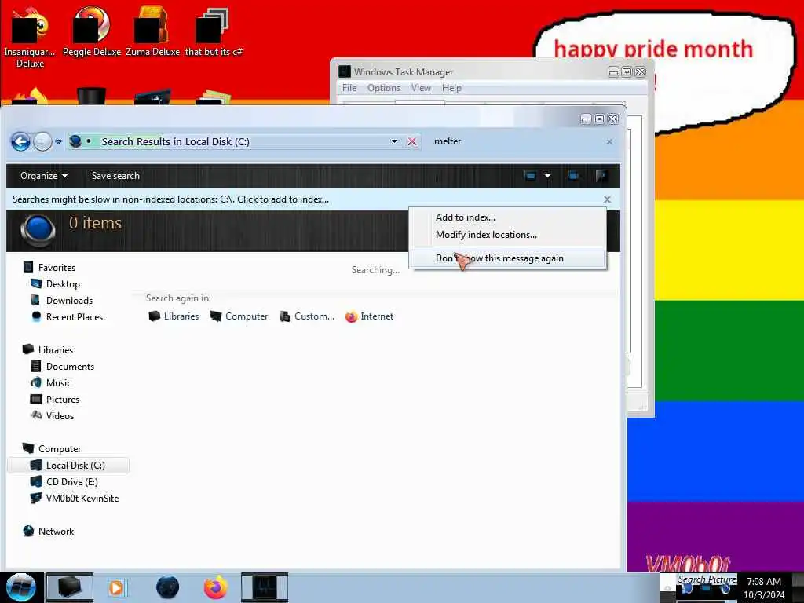
Task: Select Libraries in navigation pane
Action: [48, 349]
